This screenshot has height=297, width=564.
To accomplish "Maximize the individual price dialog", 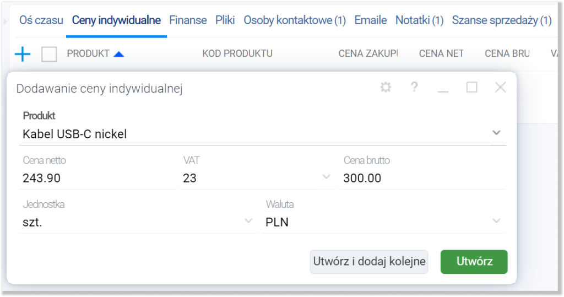I will pyautogui.click(x=471, y=87).
